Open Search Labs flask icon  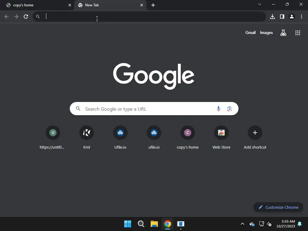pos(283,32)
